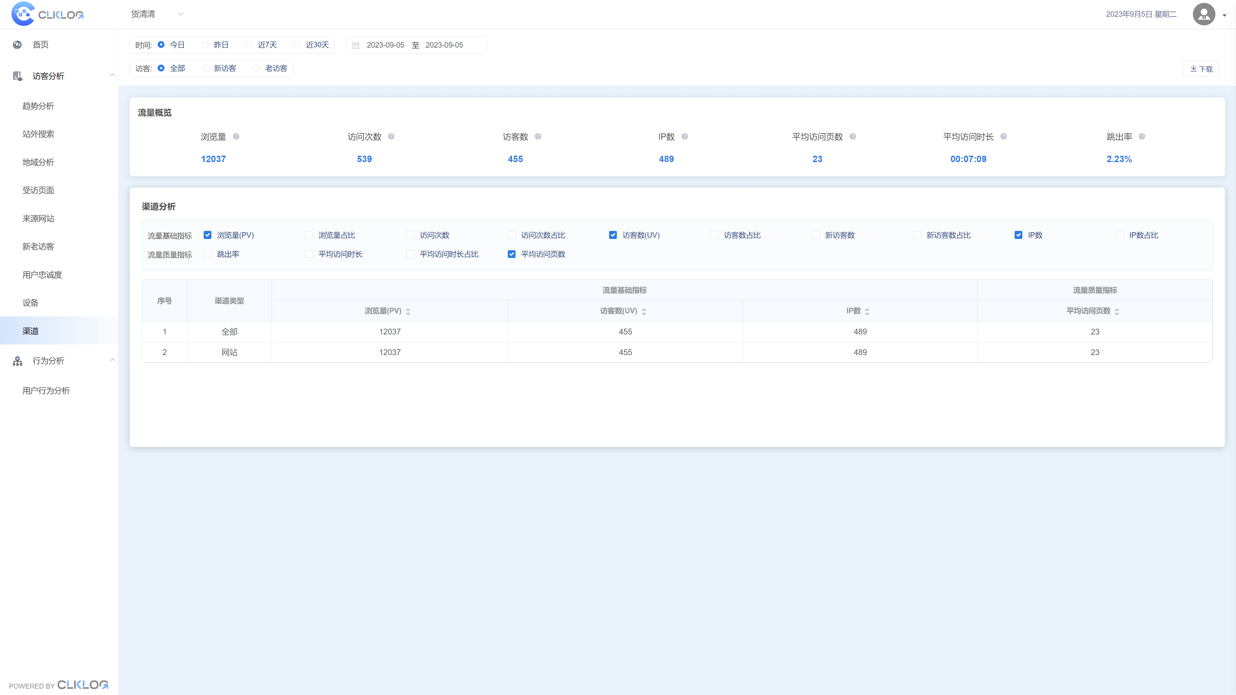
Task: Select 趋势分析 in the sidebar menu
Action: pyautogui.click(x=38, y=106)
